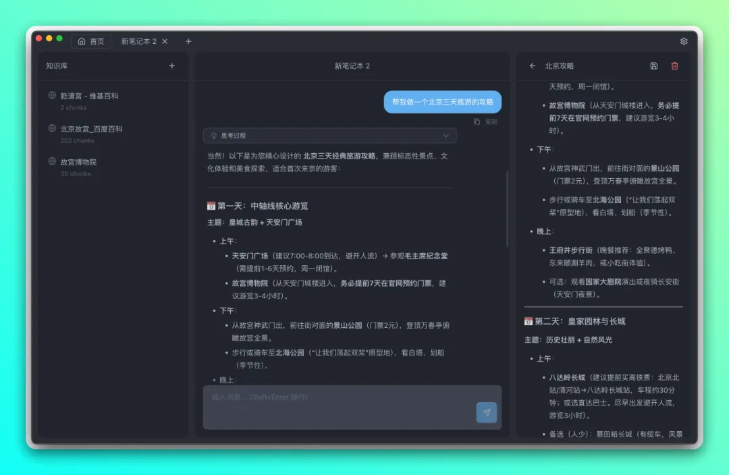Select the 新笔记本 2 tab
This screenshot has width=729, height=475.
(138, 41)
